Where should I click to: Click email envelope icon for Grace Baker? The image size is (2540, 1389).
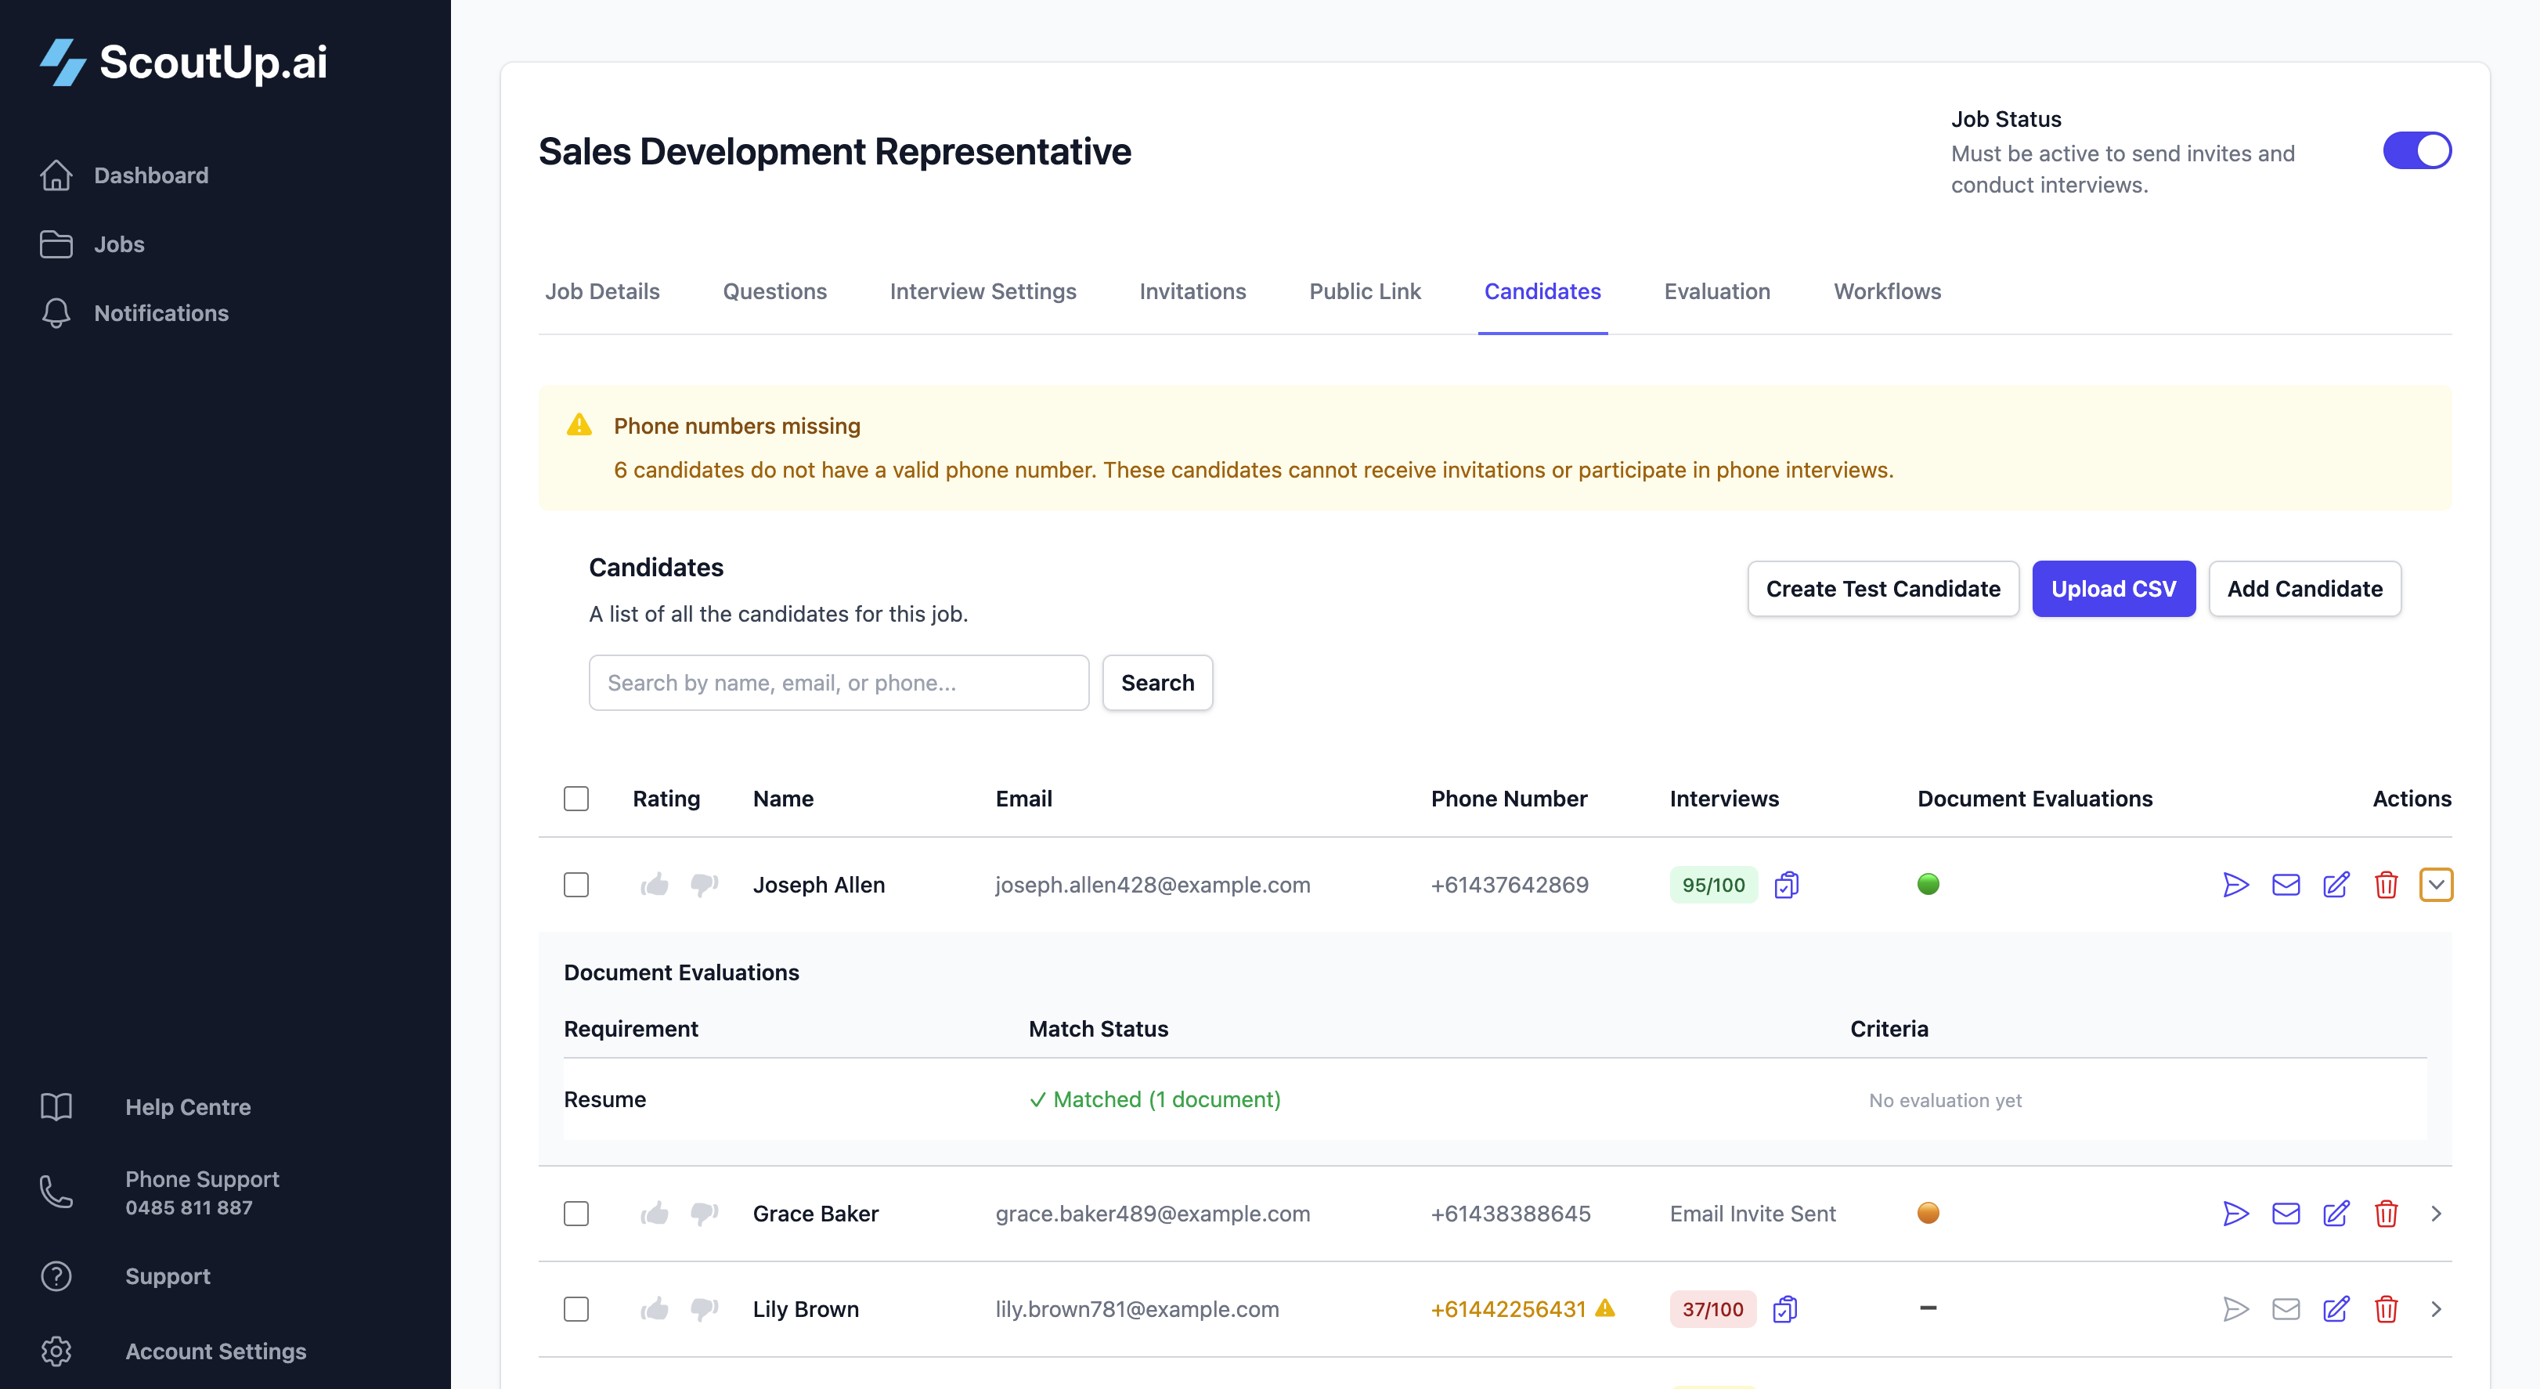pyautogui.click(x=2285, y=1214)
